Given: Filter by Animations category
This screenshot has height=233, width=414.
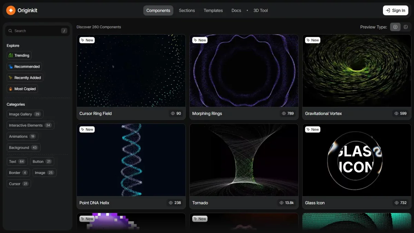Looking at the screenshot, I should pos(22,136).
